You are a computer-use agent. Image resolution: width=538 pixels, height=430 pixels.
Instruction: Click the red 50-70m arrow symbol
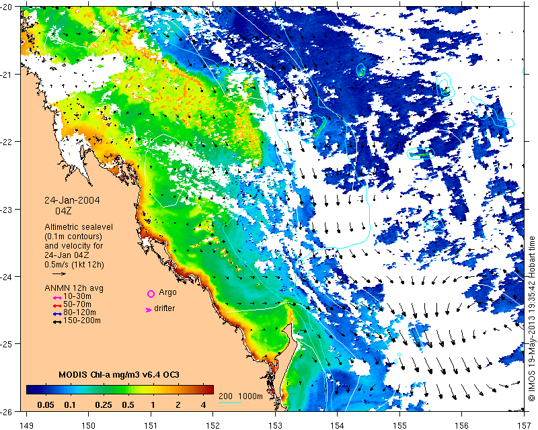(x=57, y=306)
